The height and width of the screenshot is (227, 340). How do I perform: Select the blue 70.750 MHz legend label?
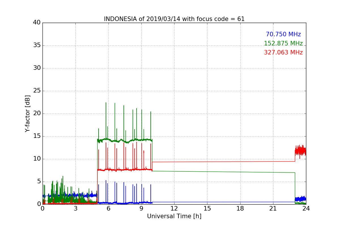tap(283, 34)
